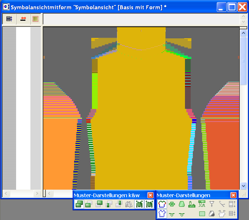Click the vertical scrollbar thumb of pattern view
This screenshot has width=249, height=220.
pos(243,61)
